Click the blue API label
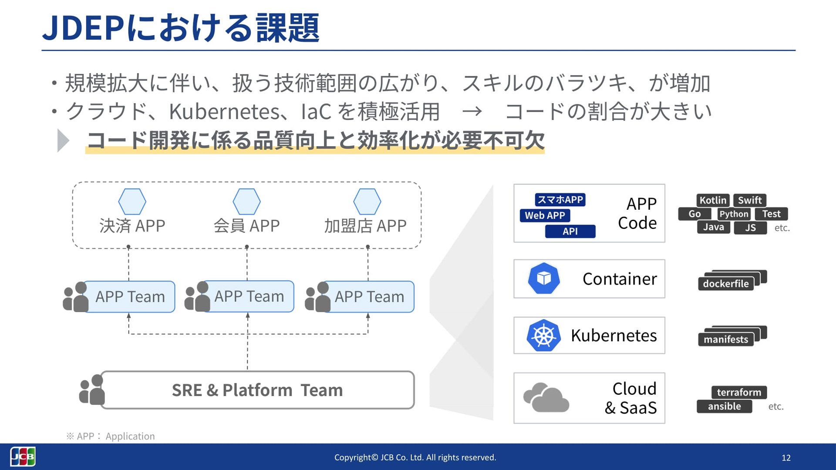Screen dimensions: 836x470 [570, 232]
